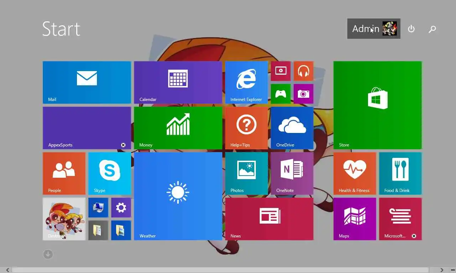Launch the Skype tile

tap(110, 173)
